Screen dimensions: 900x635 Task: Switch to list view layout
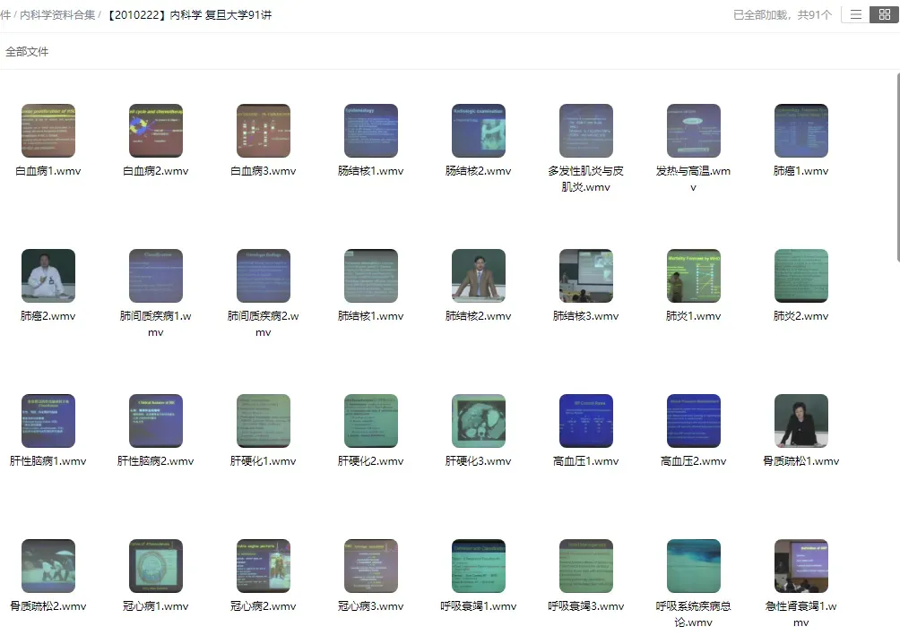[x=855, y=15]
